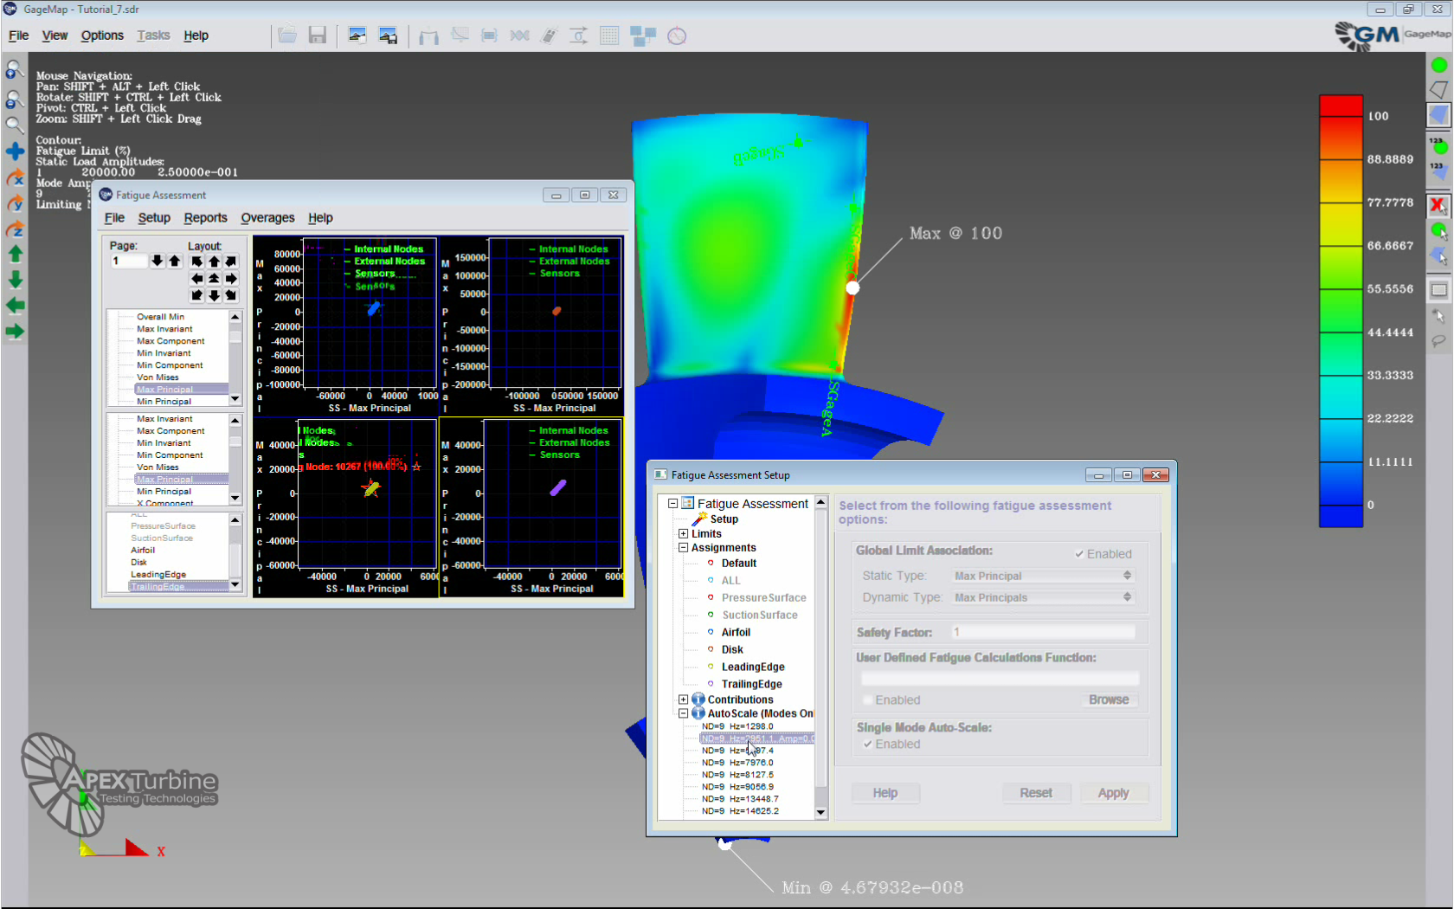Toggle User Defined Function Enabled checkbox
This screenshot has width=1454, height=909.
point(867,700)
